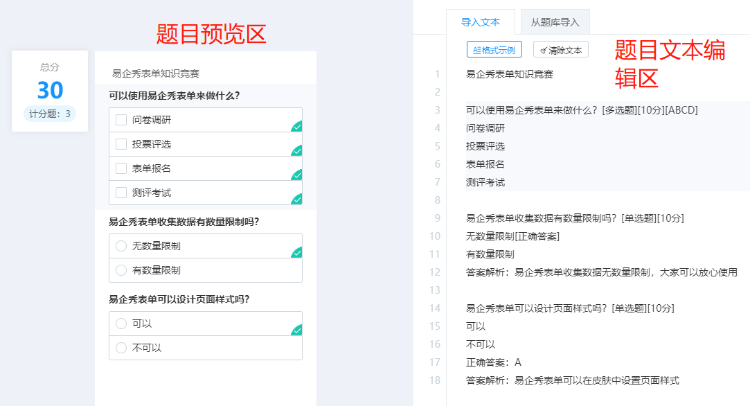The height and width of the screenshot is (406, 750).
Task: Click editor line 5 投票评选
Action: tap(485, 146)
